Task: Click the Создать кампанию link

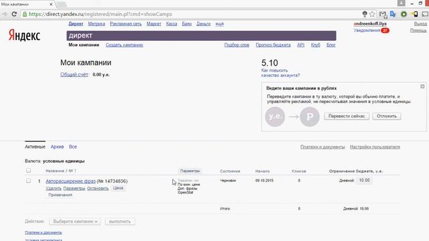Action: 124,45
